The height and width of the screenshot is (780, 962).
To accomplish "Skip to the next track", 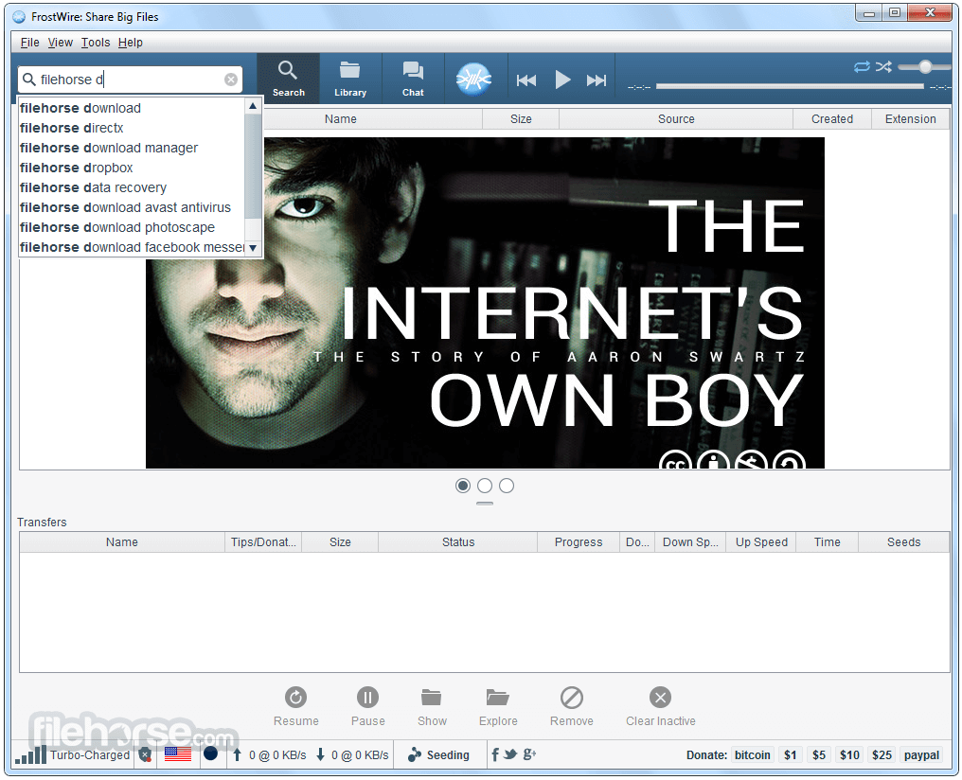I will click(x=597, y=80).
